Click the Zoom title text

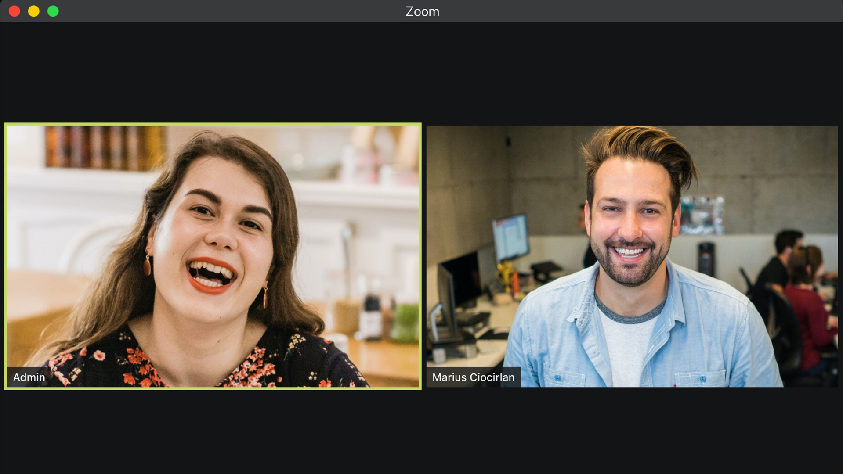[x=422, y=11]
